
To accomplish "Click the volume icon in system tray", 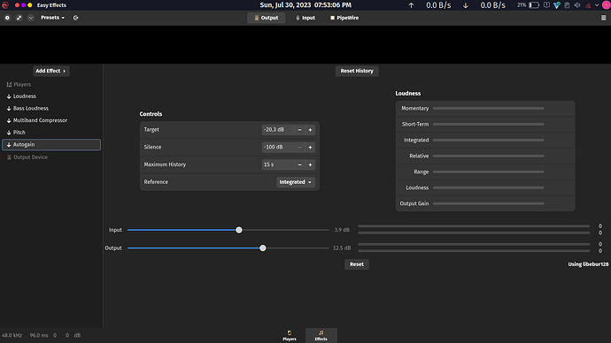I will 577,5.
